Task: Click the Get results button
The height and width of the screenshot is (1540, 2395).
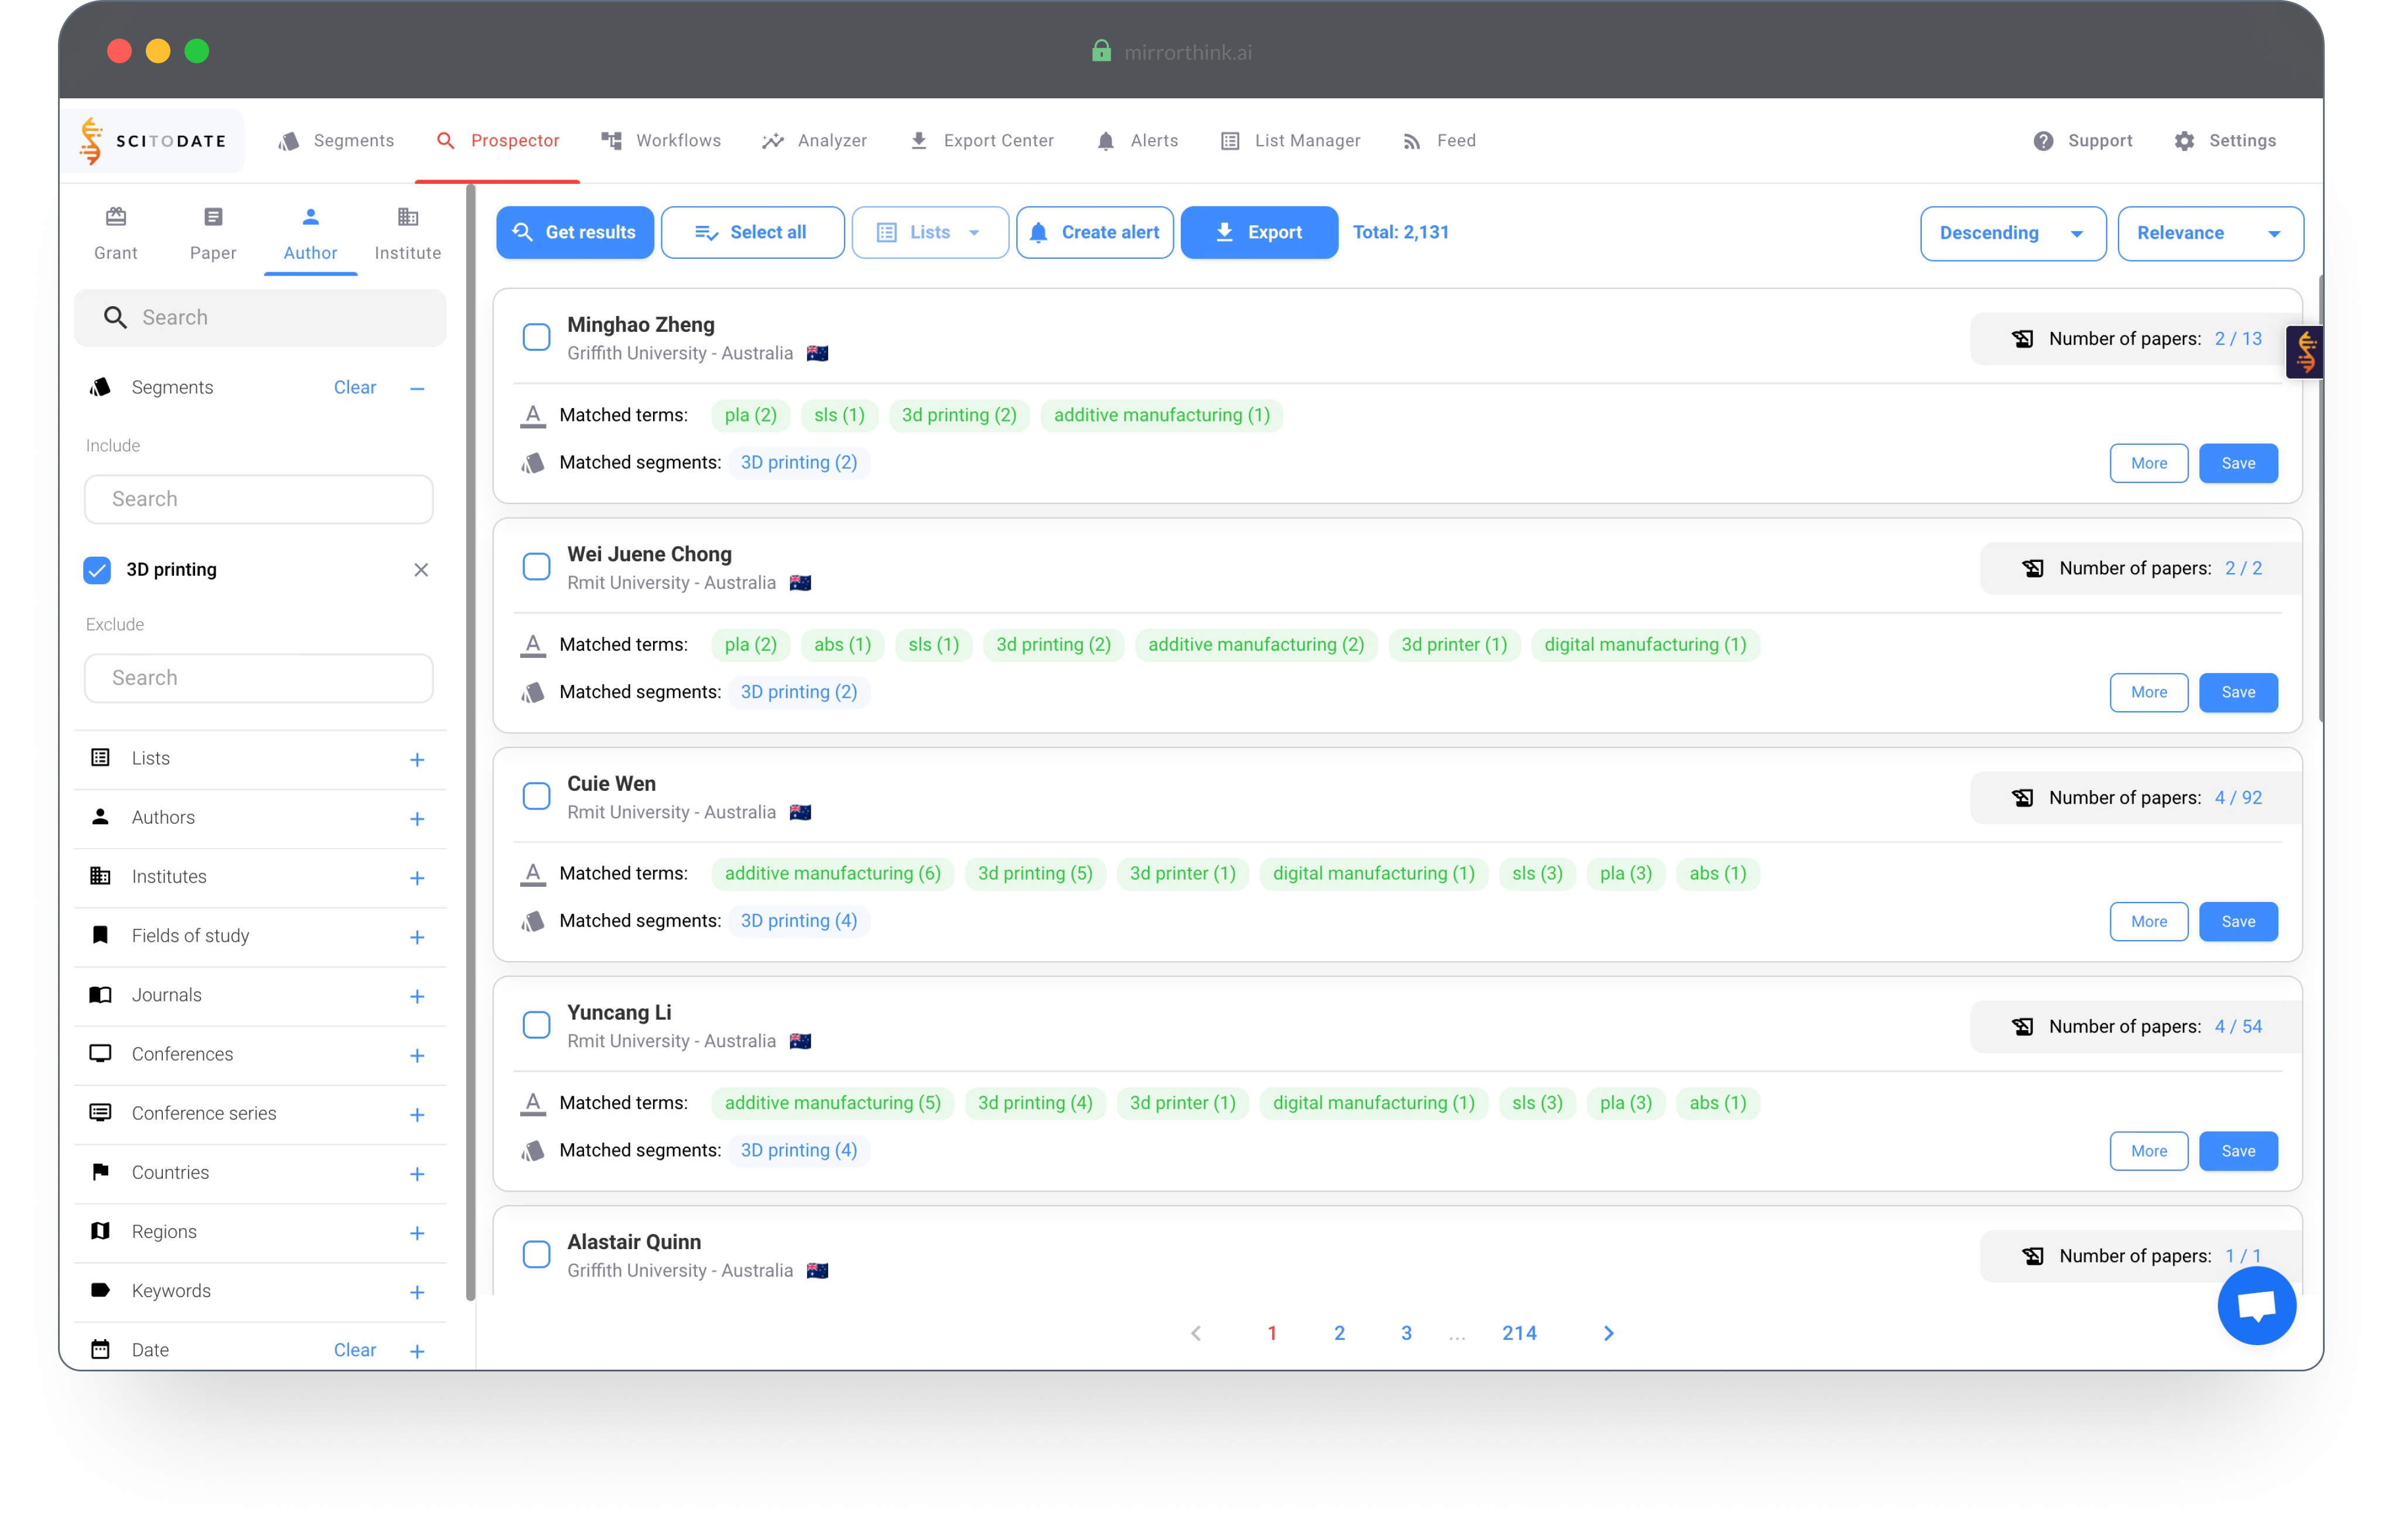Action: point(575,232)
